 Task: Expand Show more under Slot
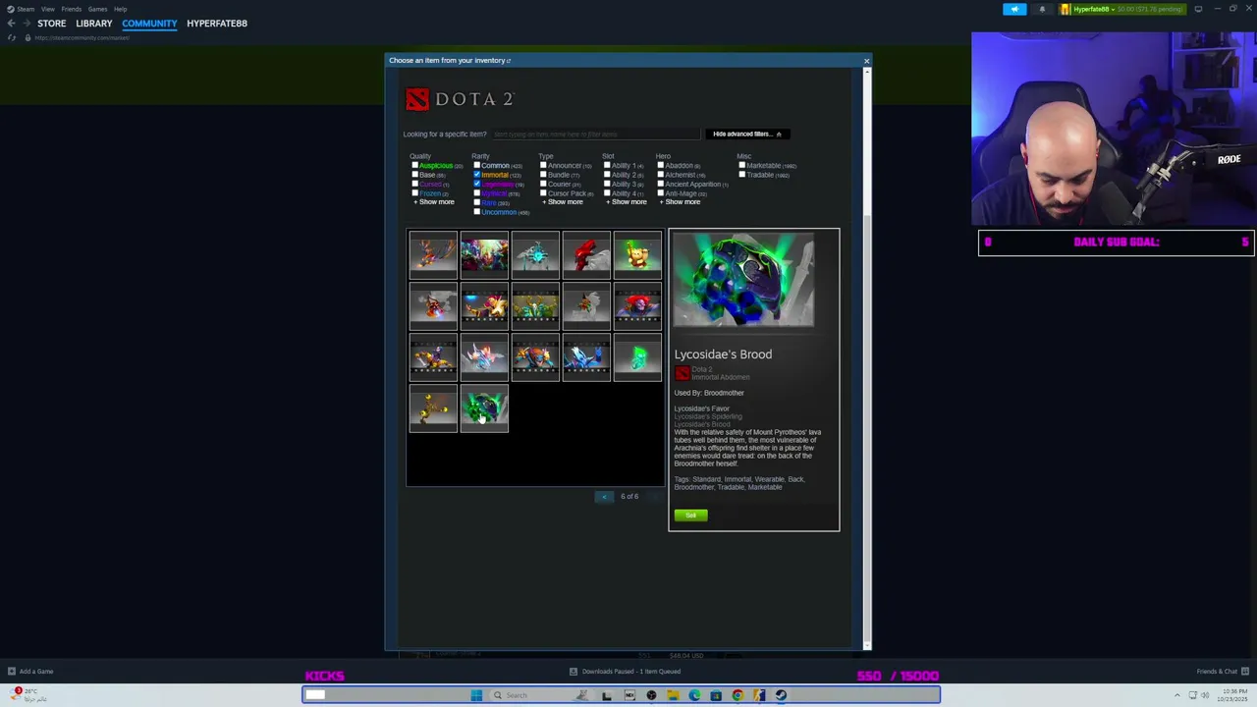pyautogui.click(x=627, y=202)
